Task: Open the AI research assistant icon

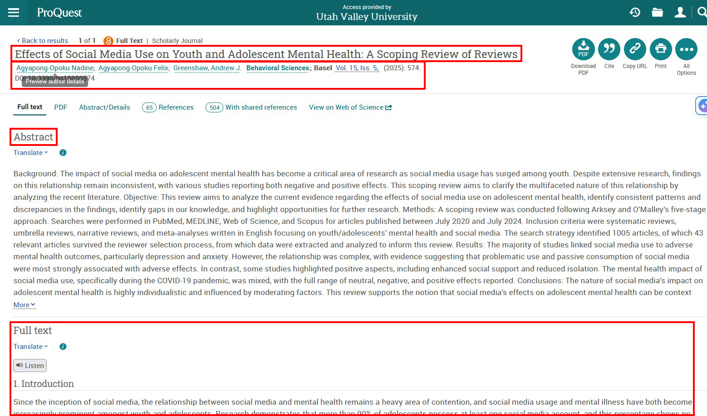Action: pyautogui.click(x=702, y=106)
